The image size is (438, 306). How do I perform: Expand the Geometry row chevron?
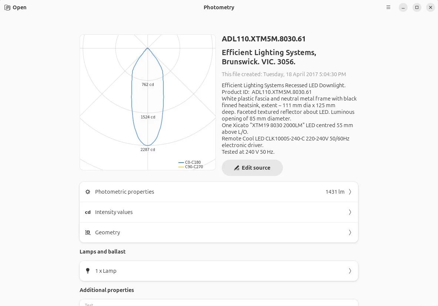pos(350,232)
